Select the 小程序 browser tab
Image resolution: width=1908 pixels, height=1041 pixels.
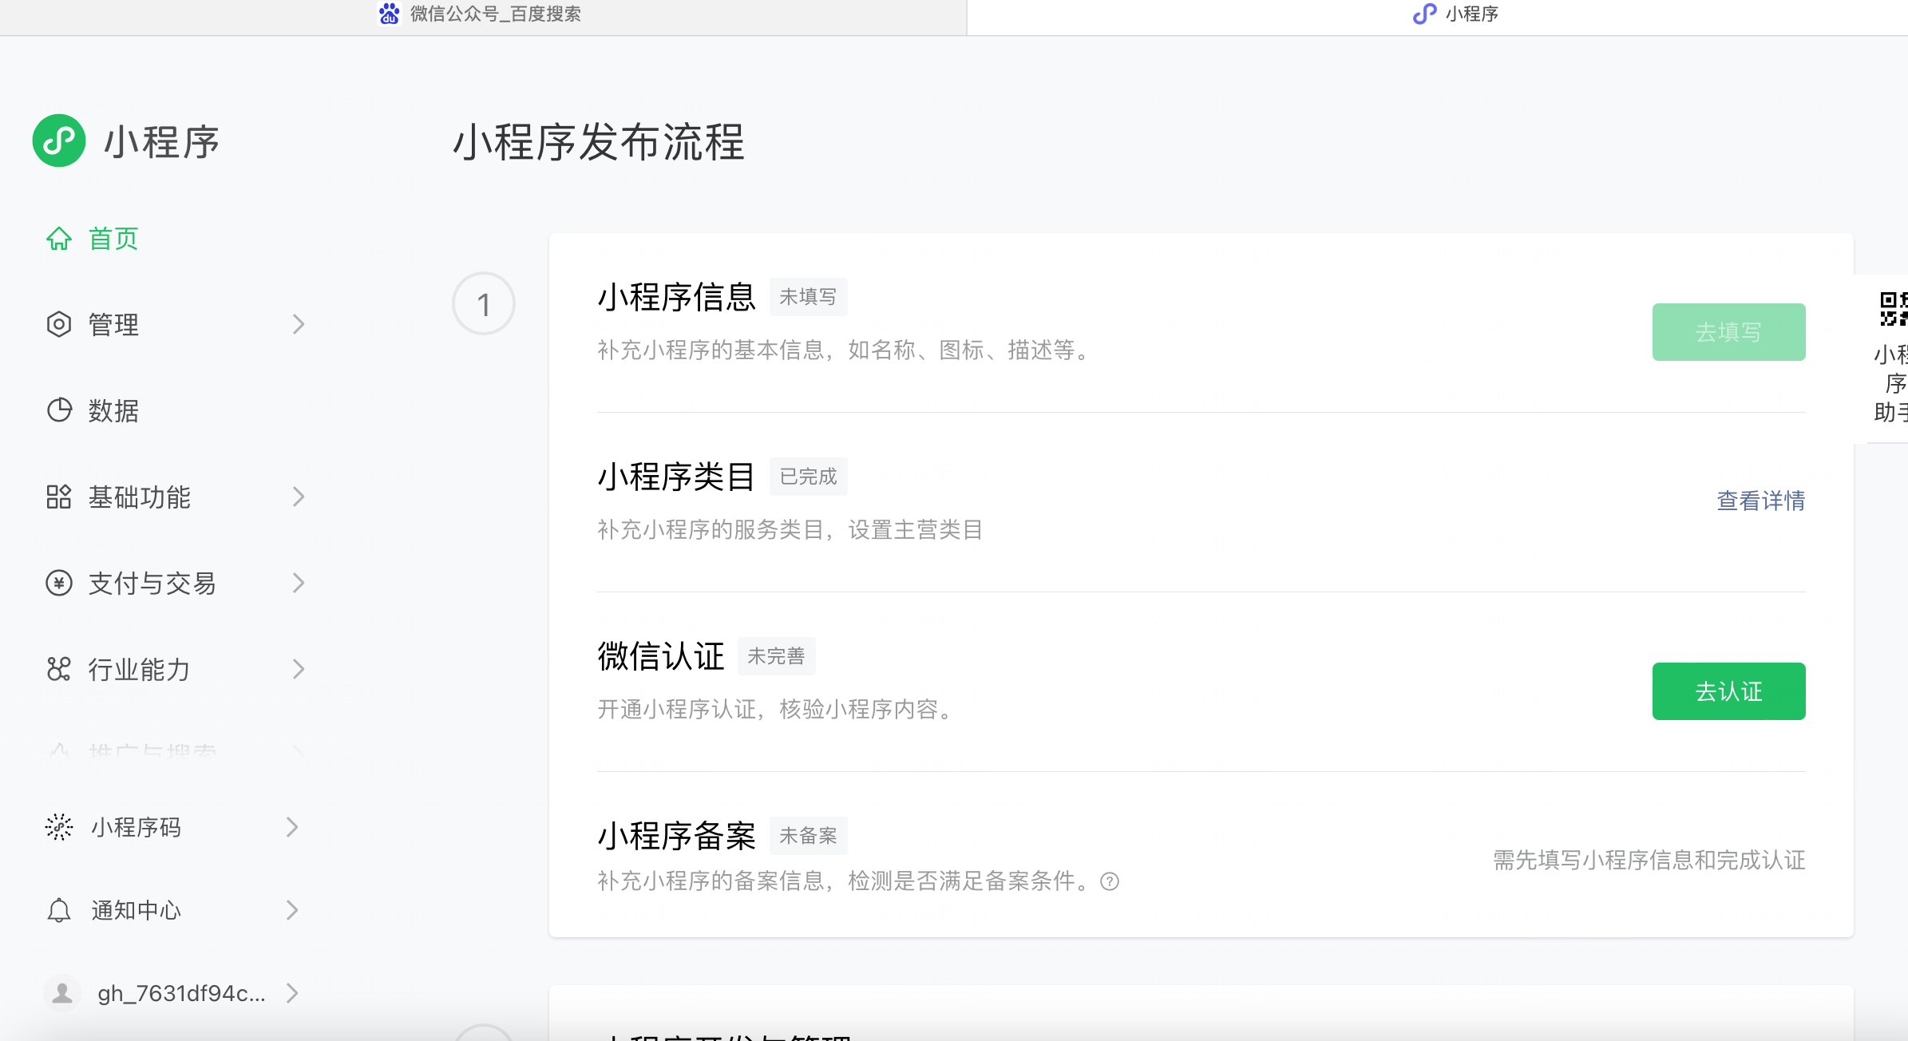tap(1456, 14)
